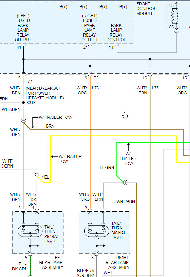Click module pin number 13
This screenshot has width=190, height=277.
click(111, 47)
